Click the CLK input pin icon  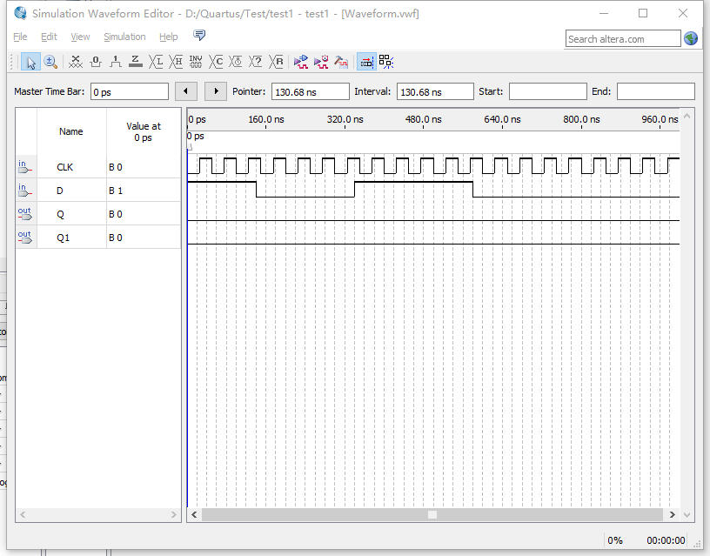[x=24, y=166]
